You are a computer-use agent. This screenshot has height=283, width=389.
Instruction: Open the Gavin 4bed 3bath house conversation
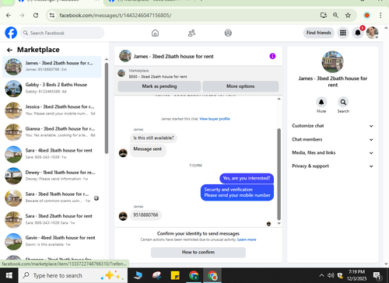pyautogui.click(x=51, y=241)
